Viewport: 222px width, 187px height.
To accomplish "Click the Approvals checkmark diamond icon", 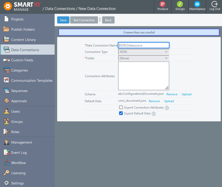I will (7, 101).
